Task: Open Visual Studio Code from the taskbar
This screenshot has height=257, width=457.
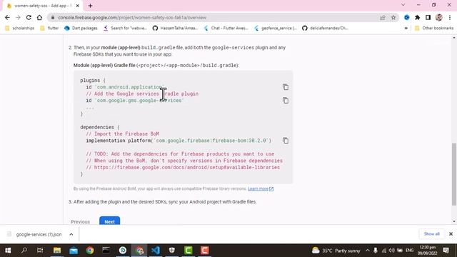Action: click(156, 251)
